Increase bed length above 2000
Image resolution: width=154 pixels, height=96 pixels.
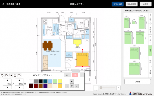(x=19, y=80)
